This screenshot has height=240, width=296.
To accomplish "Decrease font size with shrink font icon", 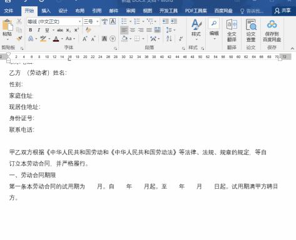I will pos(93,39).
